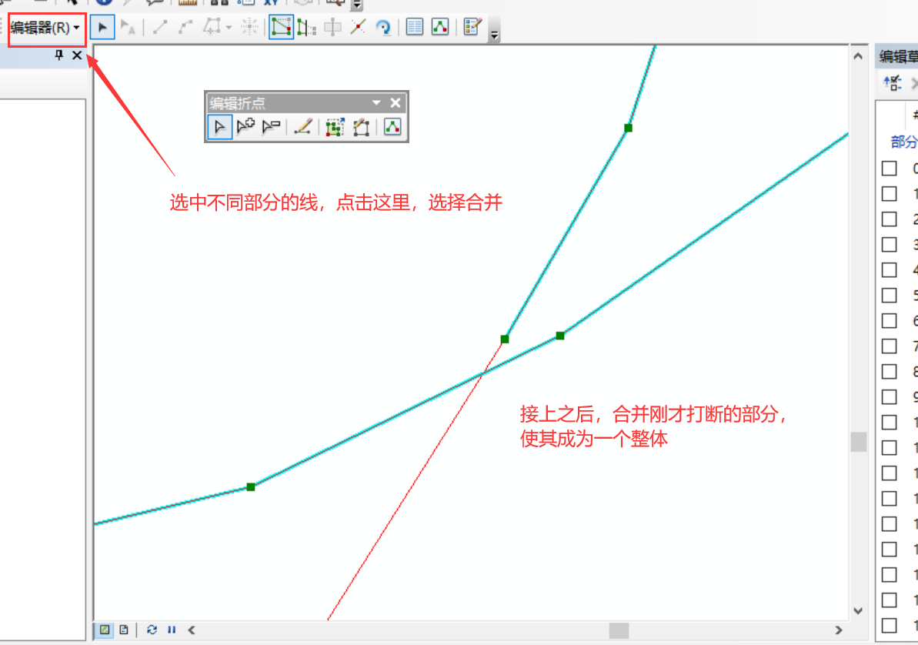
Task: Open Editor toolbar options overflow arrow
Action: click(x=495, y=35)
